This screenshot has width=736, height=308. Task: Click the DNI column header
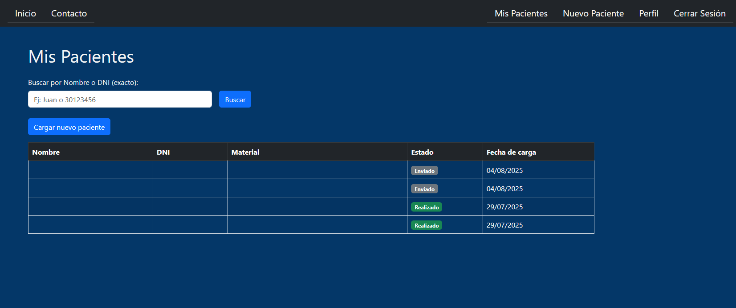(163, 152)
